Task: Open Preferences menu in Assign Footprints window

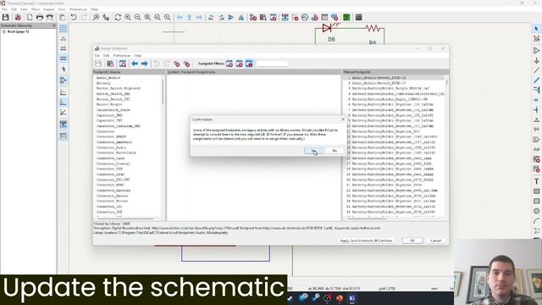Action: 122,55
